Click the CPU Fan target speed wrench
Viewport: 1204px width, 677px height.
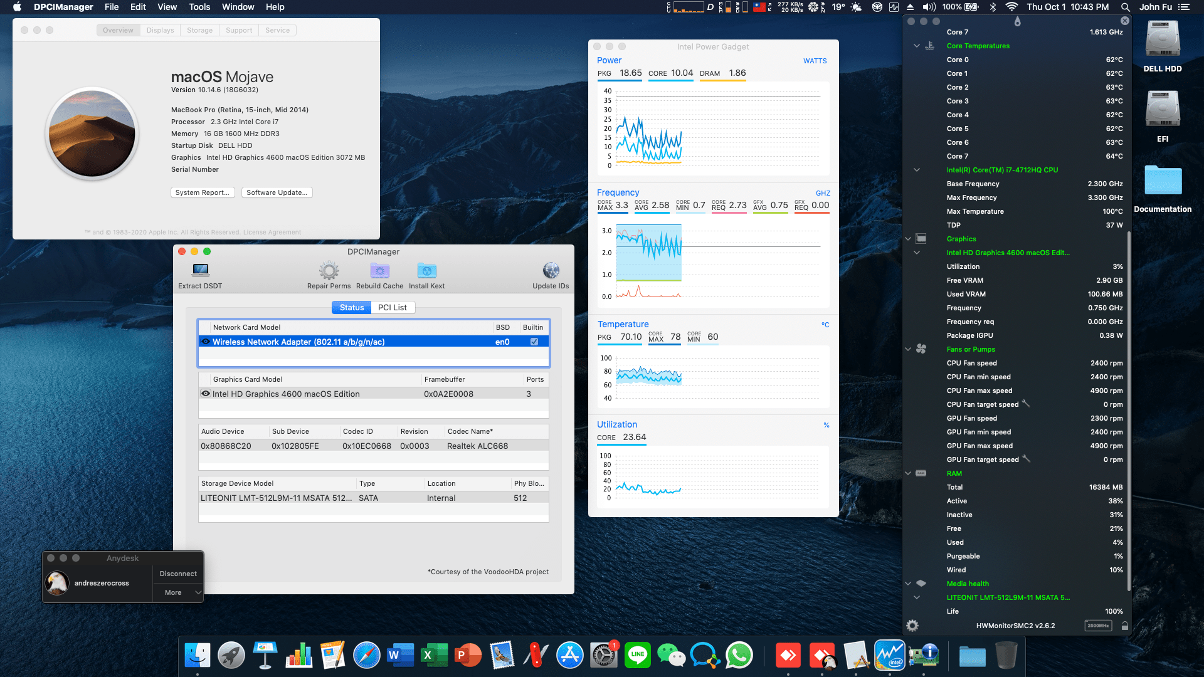click(1026, 404)
